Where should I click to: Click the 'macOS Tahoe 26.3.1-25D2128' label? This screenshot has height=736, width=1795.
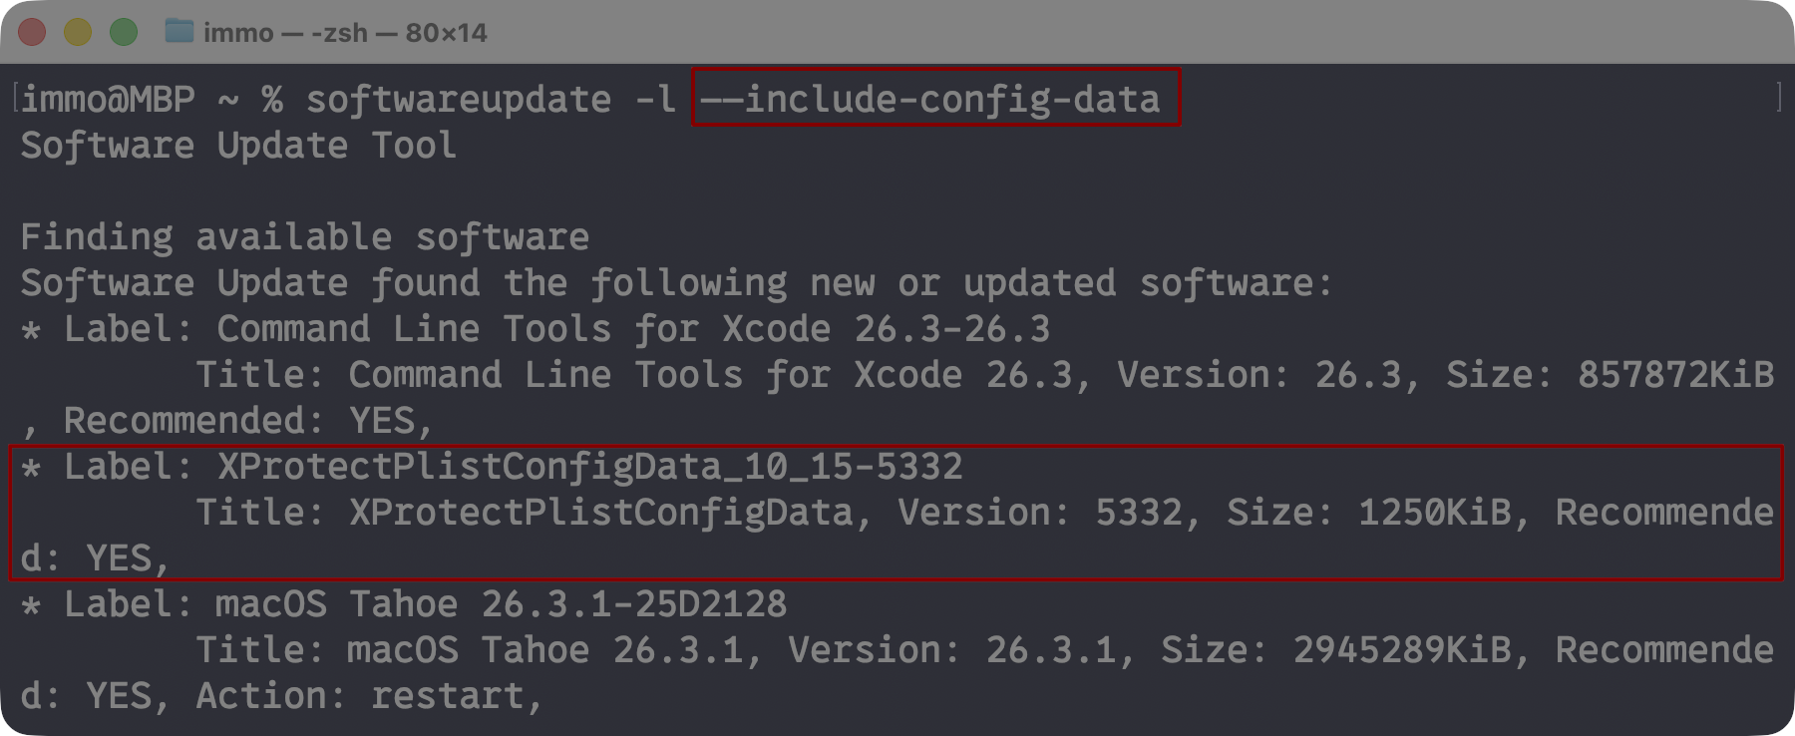(x=501, y=604)
